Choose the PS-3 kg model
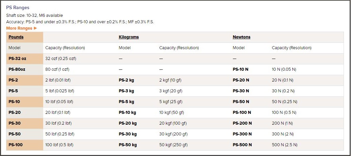Screen dimensions: 351x156 (x=126, y=91)
